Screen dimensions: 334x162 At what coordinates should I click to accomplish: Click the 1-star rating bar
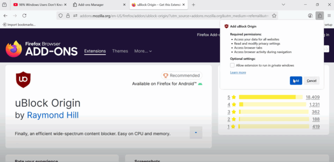point(274,127)
